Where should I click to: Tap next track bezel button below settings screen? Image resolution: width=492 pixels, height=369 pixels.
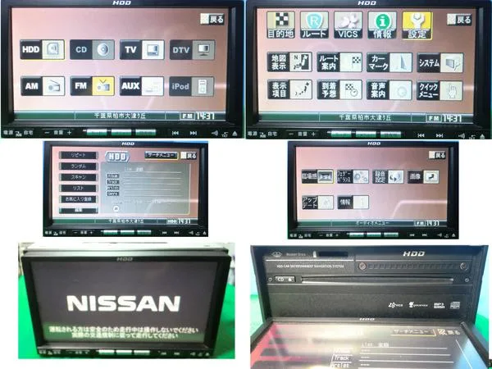click(x=440, y=135)
